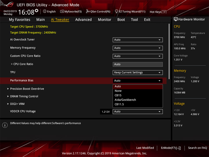Image resolution: width=209 pixels, height=157 pixels.
Task: Click the info icon in help area
Action: (x=5, y=125)
